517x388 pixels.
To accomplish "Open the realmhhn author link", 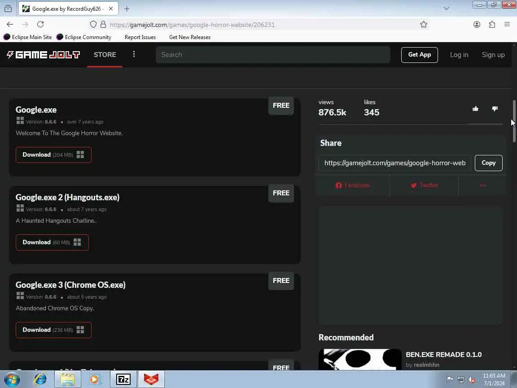I will click(426, 365).
